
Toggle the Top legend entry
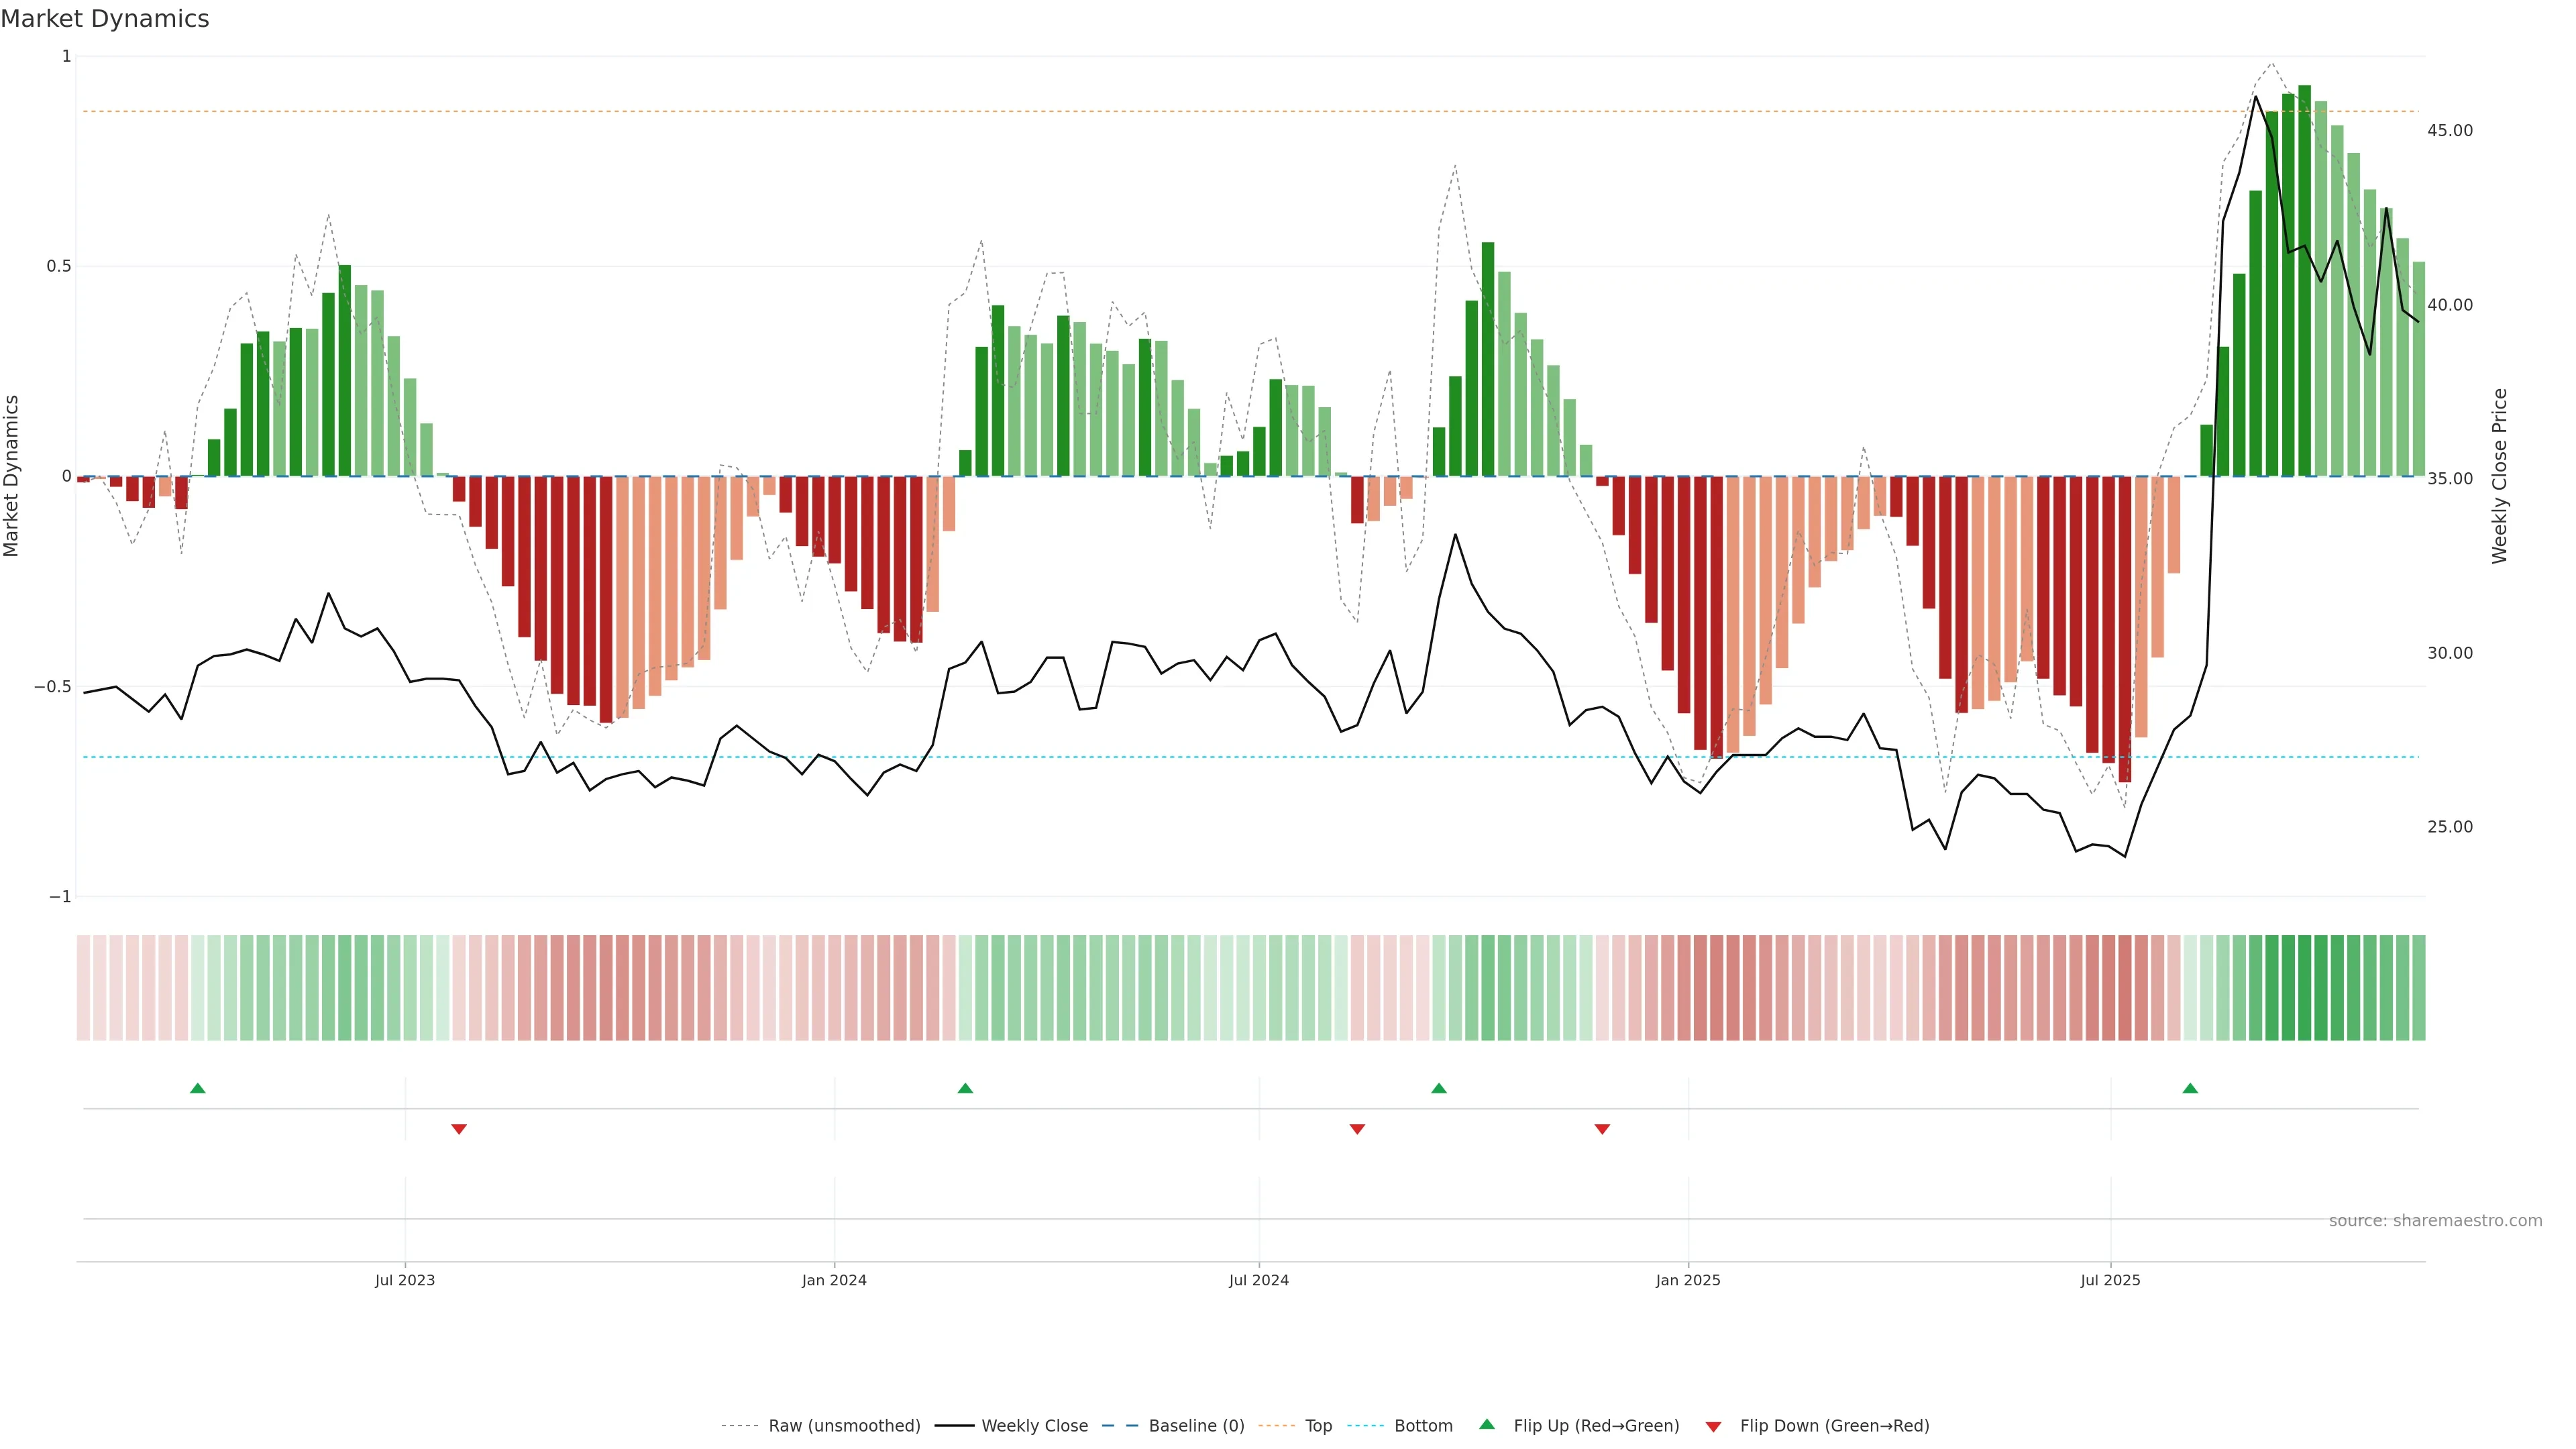pos(1318,1426)
